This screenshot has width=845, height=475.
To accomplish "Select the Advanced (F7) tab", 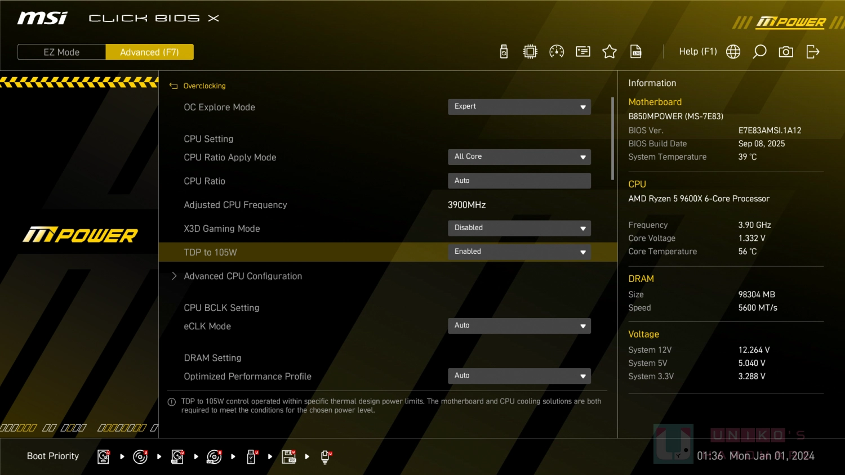I will (149, 52).
